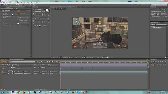Viewport: 168px width, 94px height.
Task: Open the Composition menu
Action: click(x=9, y=3)
